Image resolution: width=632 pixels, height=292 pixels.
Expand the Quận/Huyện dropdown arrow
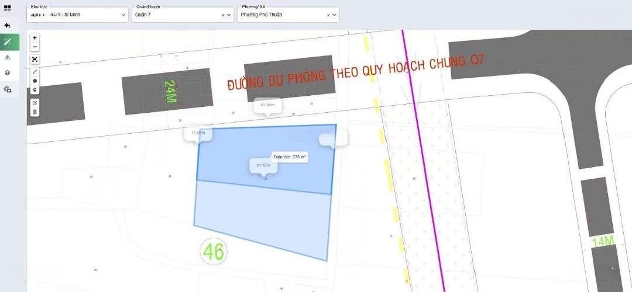(229, 15)
